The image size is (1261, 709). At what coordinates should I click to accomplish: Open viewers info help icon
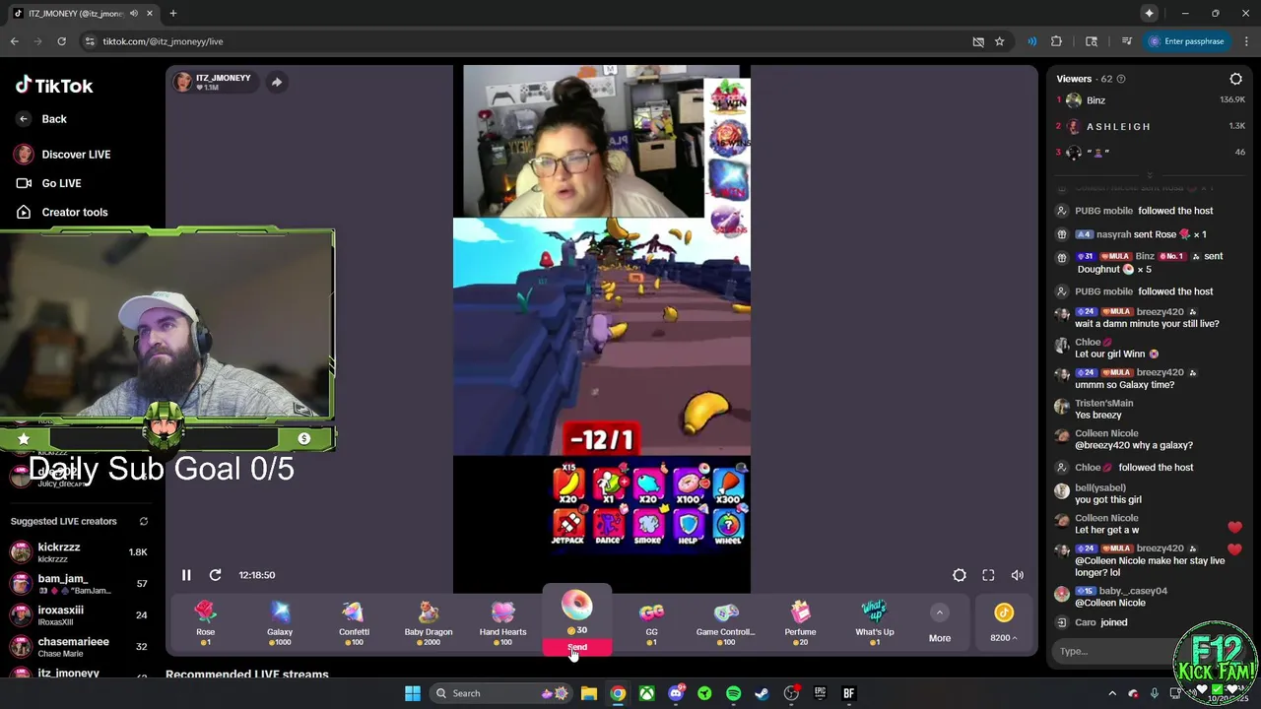click(x=1121, y=79)
